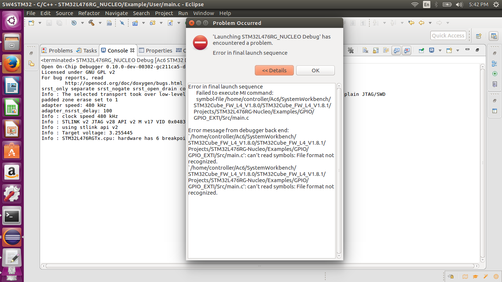Click the hammer Build icon in toolbar

[x=91, y=23]
